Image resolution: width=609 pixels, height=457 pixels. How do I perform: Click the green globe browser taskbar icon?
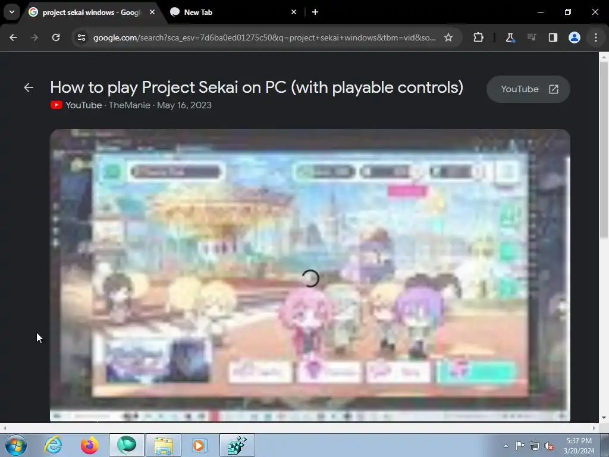(x=127, y=445)
